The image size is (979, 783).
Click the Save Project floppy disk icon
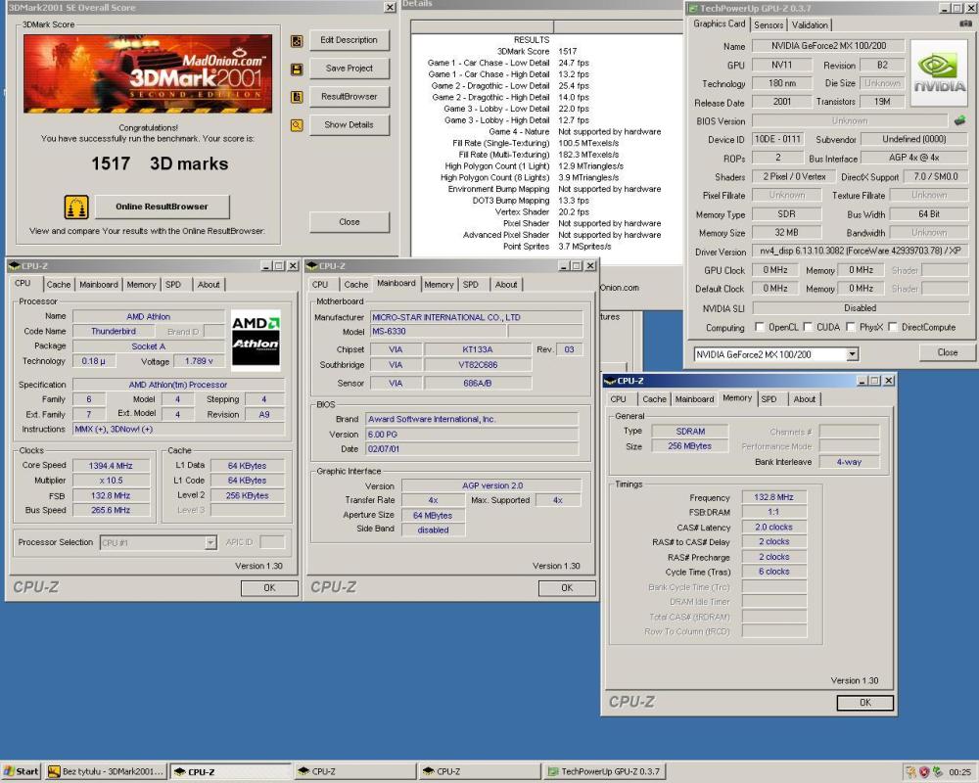[x=297, y=68]
